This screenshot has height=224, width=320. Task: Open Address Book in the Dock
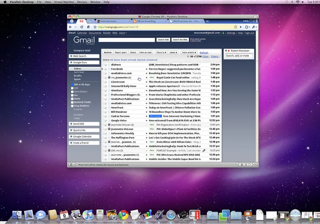tap(53, 215)
